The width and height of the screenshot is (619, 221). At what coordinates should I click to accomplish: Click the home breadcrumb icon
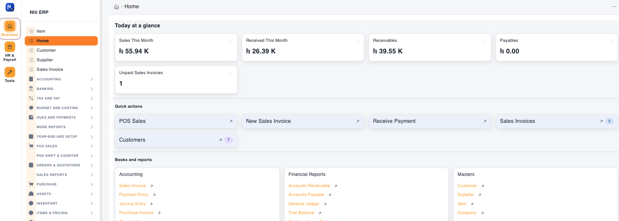(117, 7)
